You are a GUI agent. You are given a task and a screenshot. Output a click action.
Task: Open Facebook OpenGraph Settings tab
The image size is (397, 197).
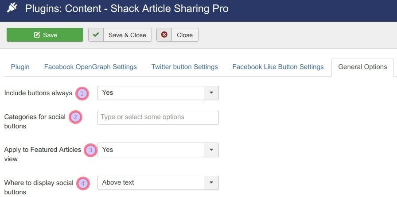coord(90,67)
